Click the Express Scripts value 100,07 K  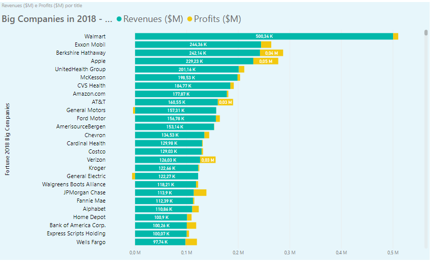(161, 234)
